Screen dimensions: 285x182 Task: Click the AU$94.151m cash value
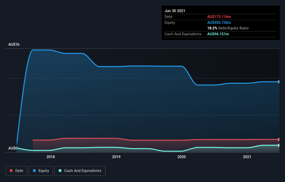click(x=218, y=34)
